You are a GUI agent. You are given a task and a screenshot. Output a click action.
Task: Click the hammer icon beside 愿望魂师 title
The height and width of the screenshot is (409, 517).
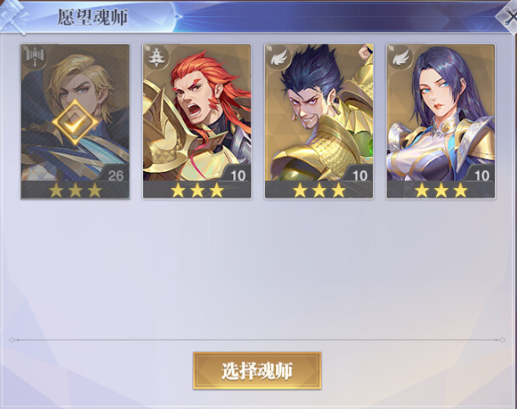pyautogui.click(x=13, y=16)
